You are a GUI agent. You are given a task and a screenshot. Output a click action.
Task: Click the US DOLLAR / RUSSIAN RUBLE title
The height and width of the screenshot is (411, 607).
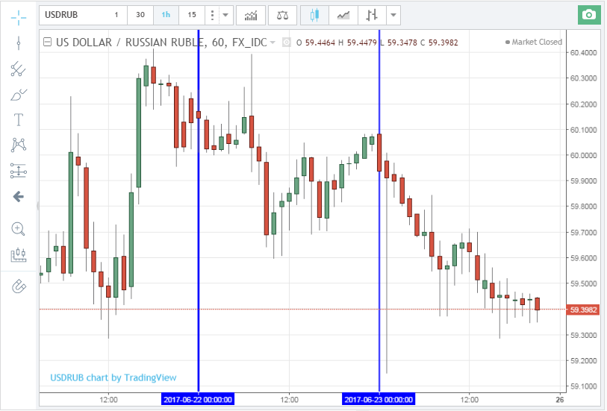(x=130, y=42)
